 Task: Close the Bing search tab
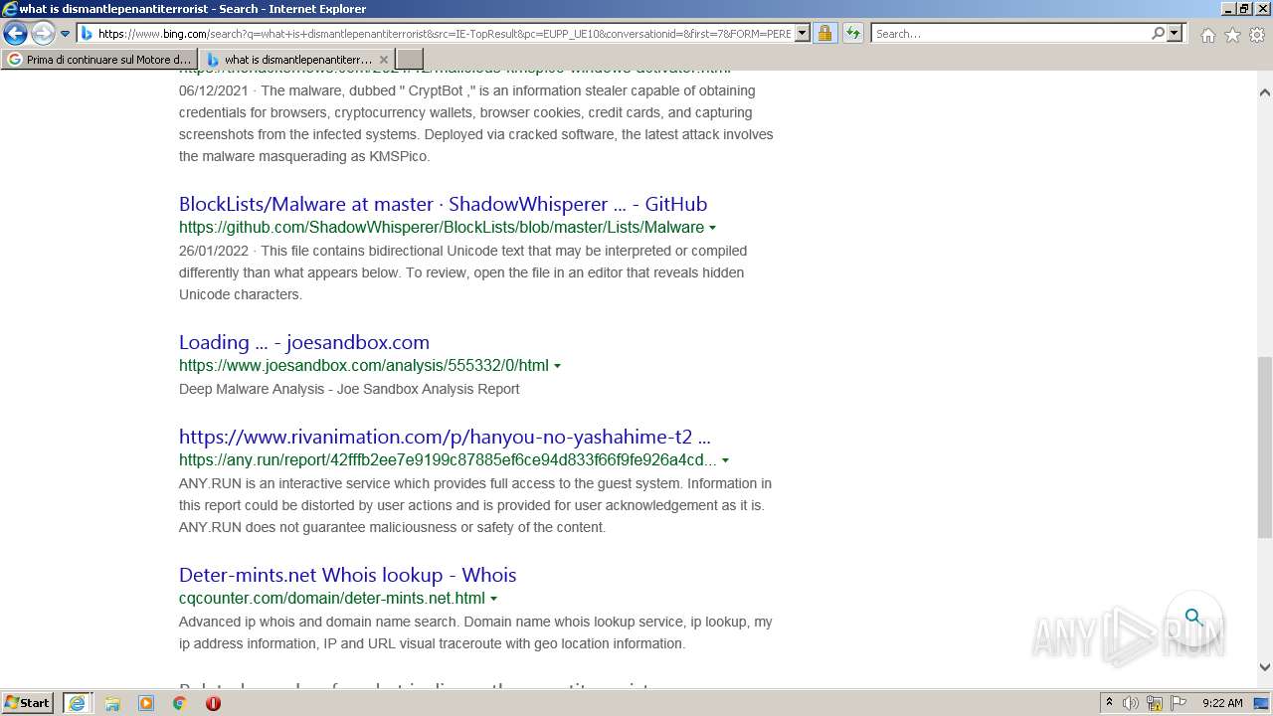tap(385, 60)
